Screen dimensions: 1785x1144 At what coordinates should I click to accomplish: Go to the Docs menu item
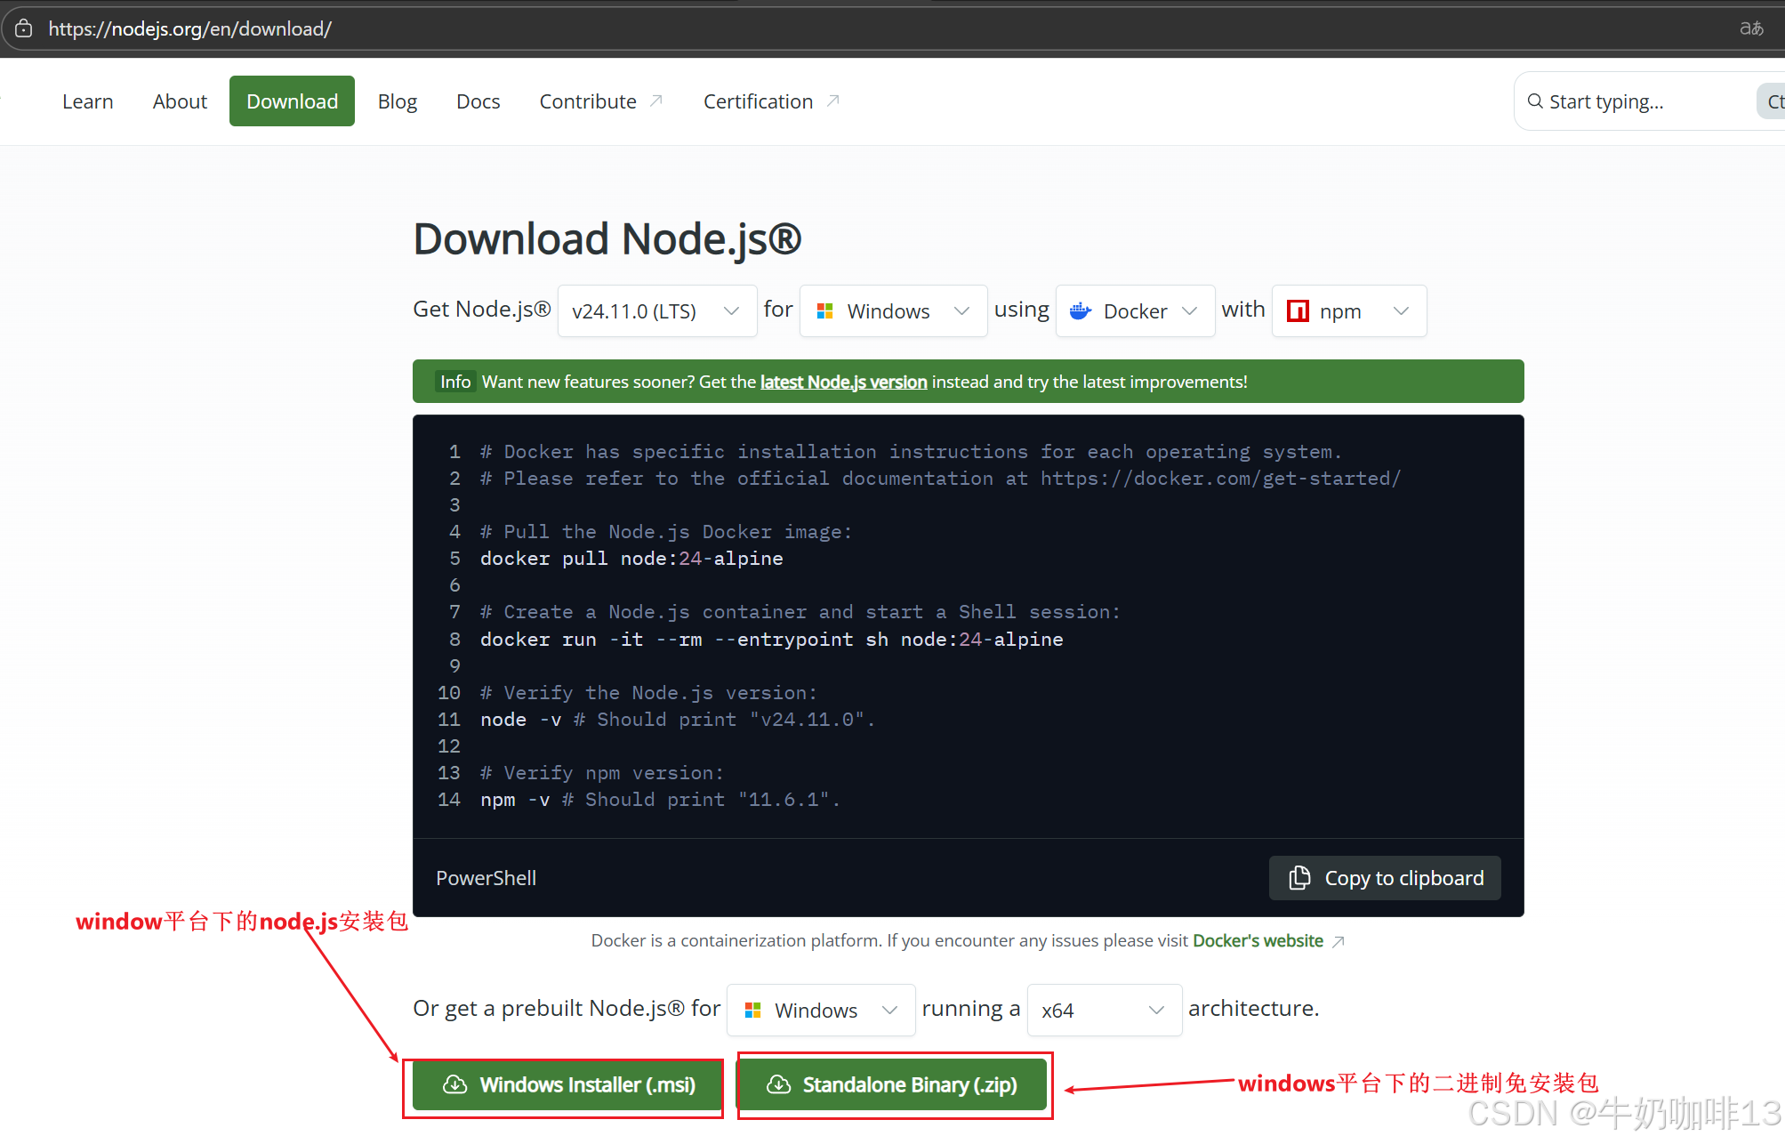click(x=478, y=101)
